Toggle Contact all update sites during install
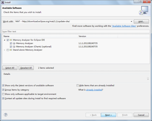The image size is (152, 121). pos(3,98)
